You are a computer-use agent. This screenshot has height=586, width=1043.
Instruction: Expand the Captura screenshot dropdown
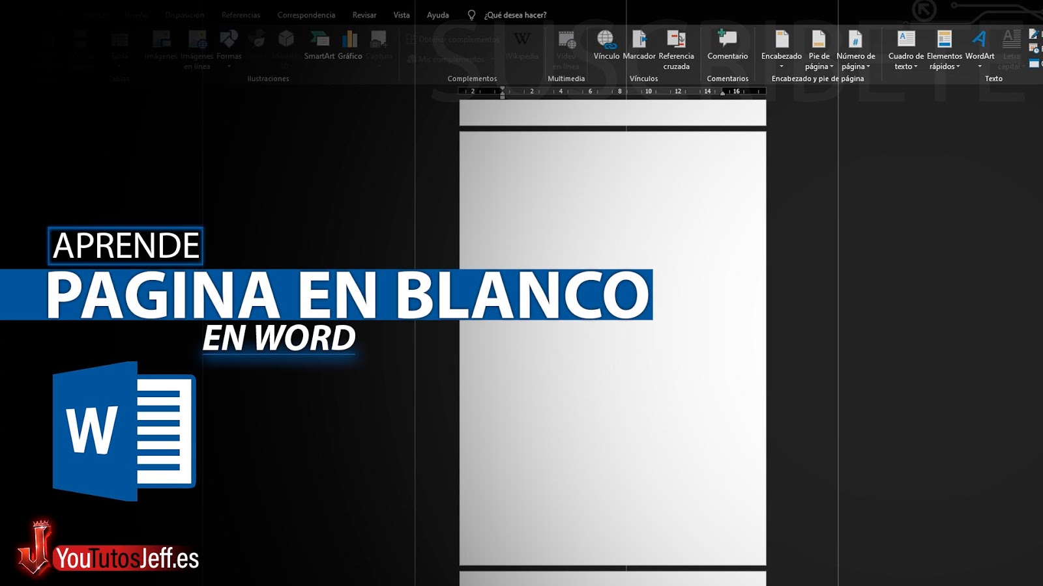(x=379, y=50)
